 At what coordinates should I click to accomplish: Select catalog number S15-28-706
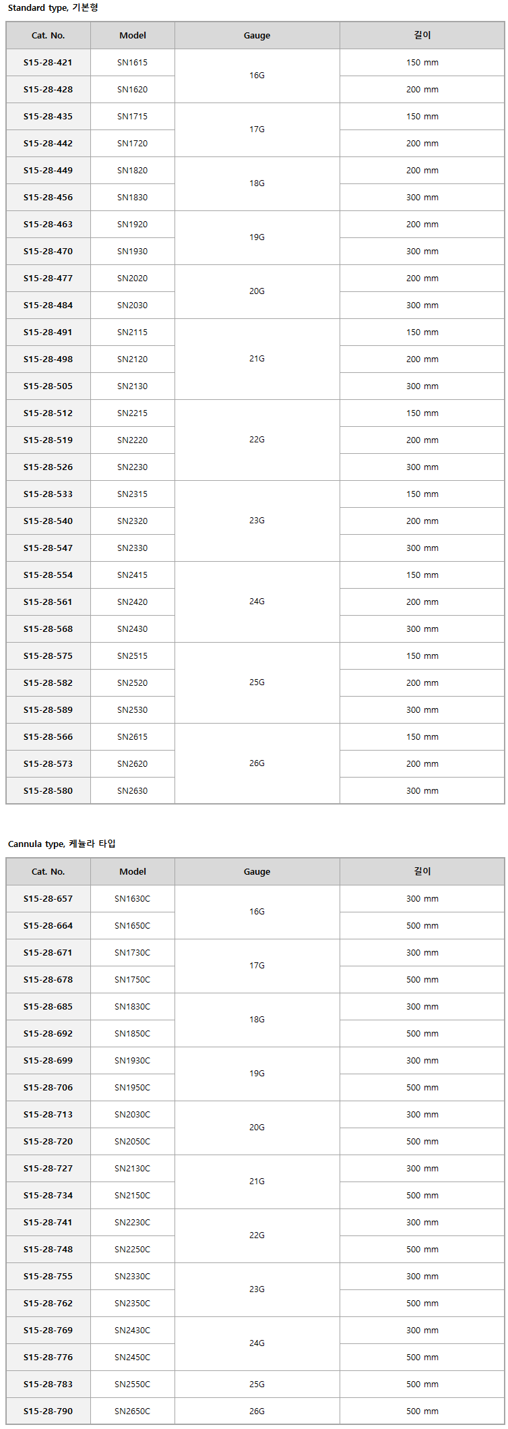(48, 1088)
